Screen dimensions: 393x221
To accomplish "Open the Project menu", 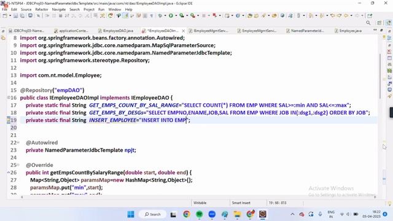I will click(x=89, y=9).
